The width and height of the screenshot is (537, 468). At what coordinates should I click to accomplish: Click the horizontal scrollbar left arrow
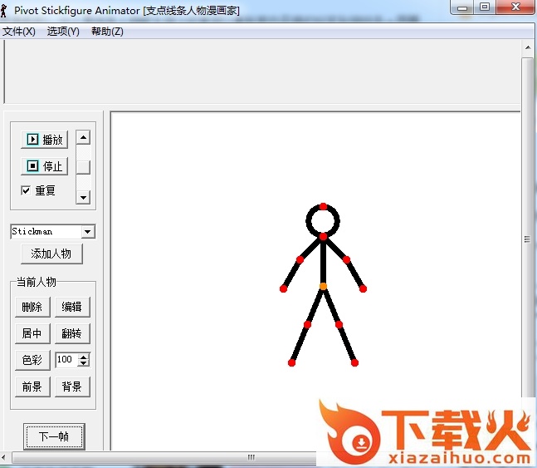(4, 457)
